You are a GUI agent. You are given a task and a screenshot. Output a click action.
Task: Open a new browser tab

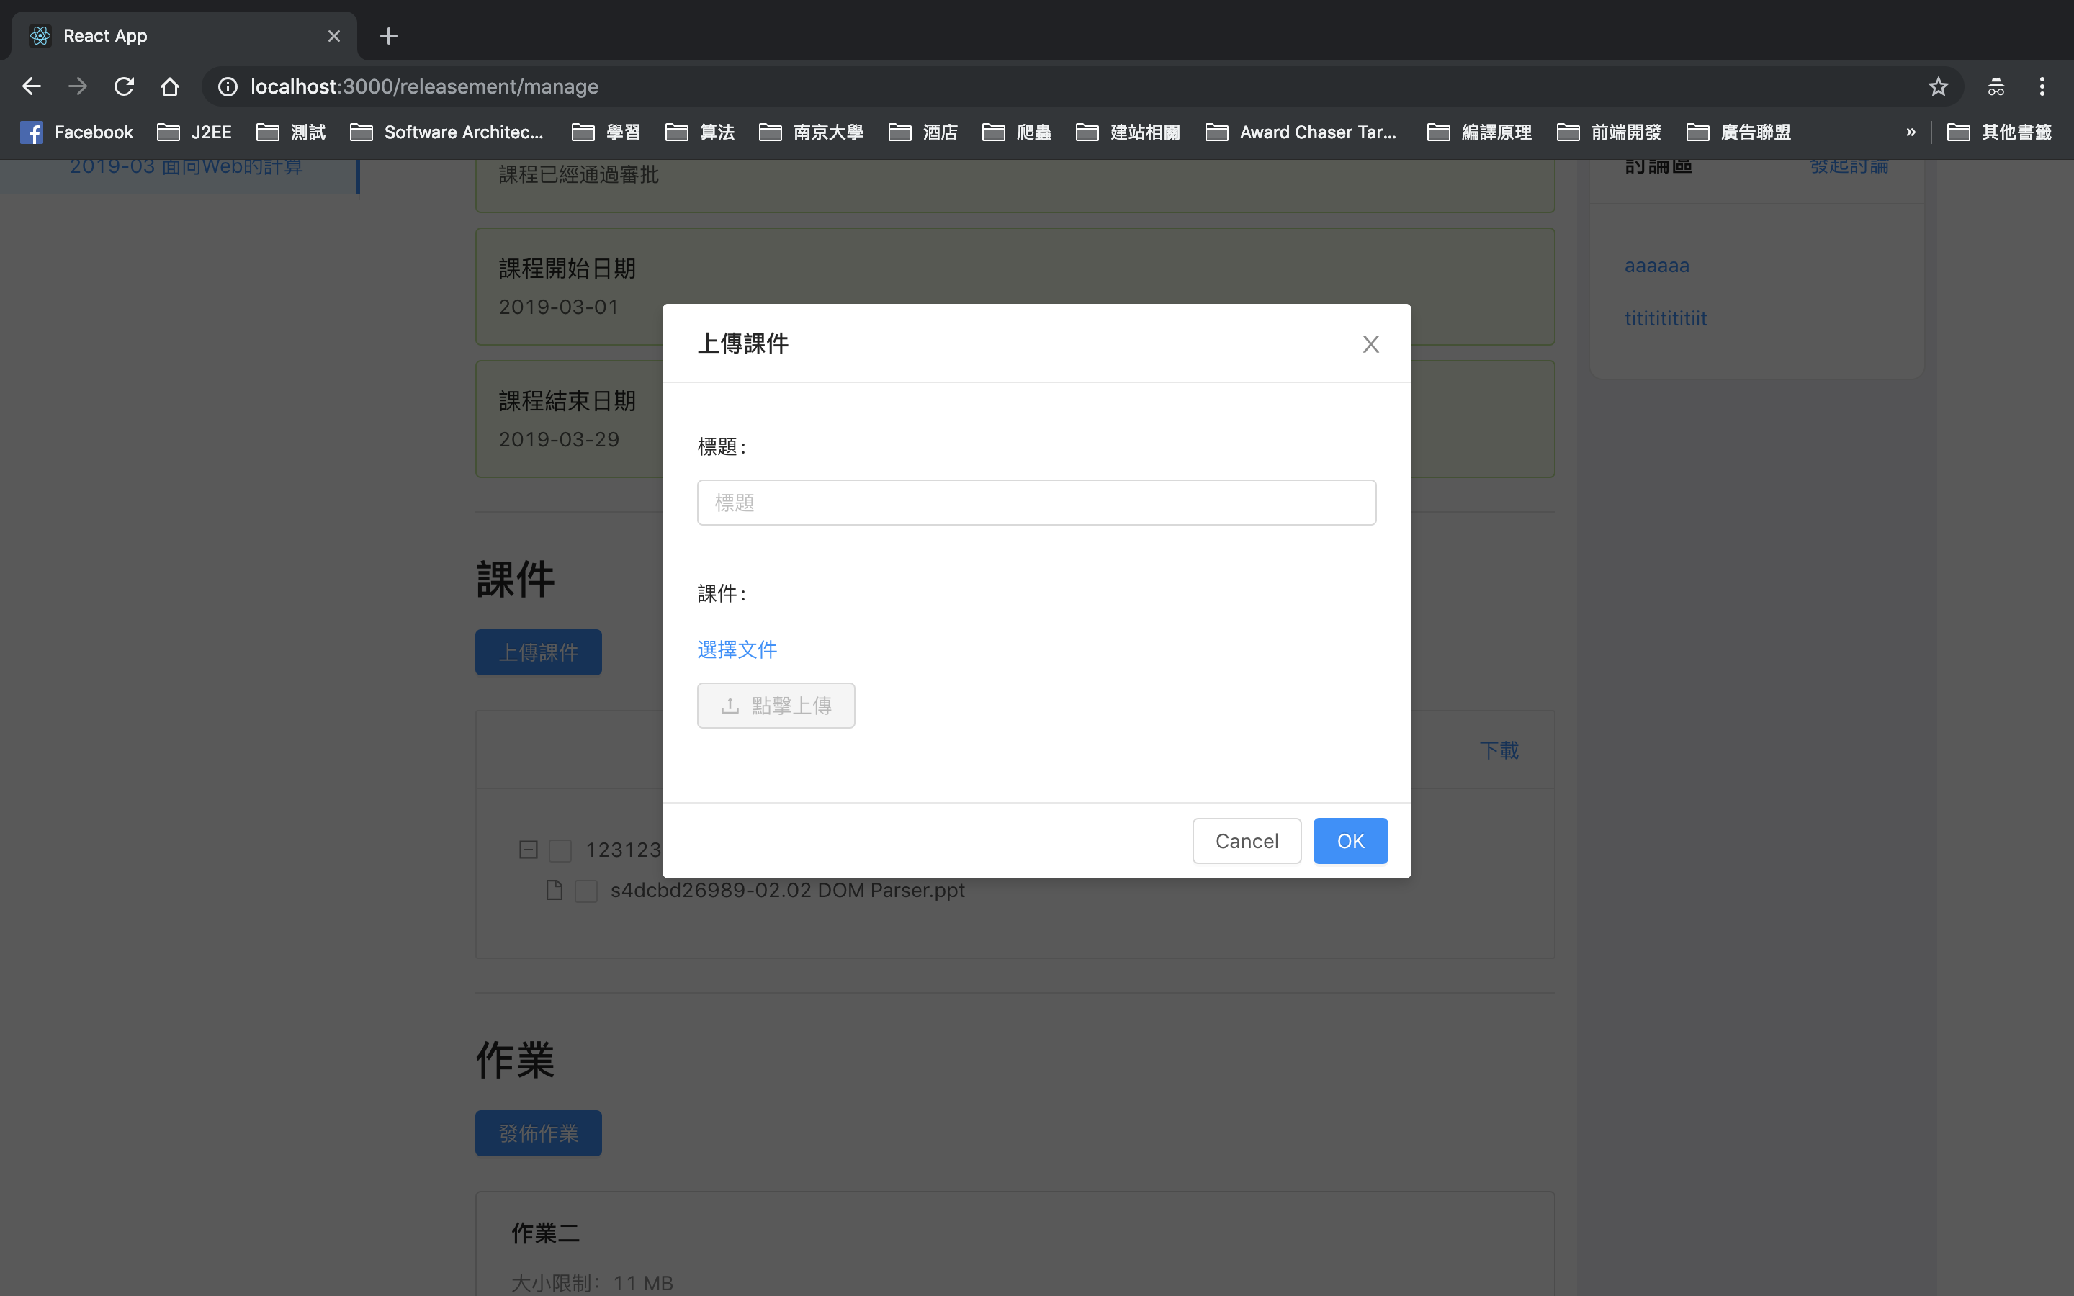pyautogui.click(x=388, y=36)
